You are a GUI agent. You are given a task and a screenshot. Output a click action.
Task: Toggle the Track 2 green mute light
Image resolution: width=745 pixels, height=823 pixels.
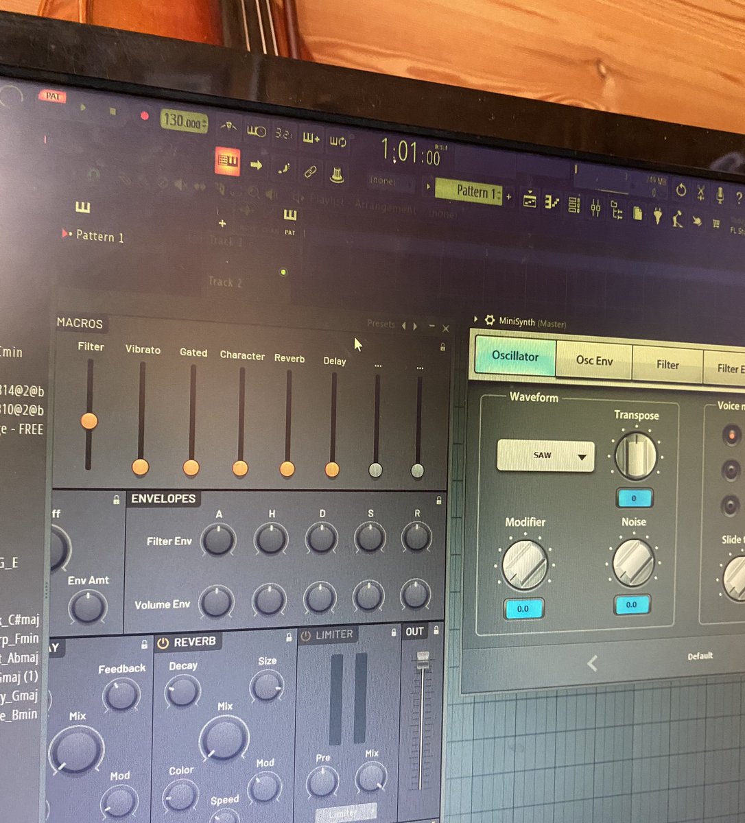[283, 273]
